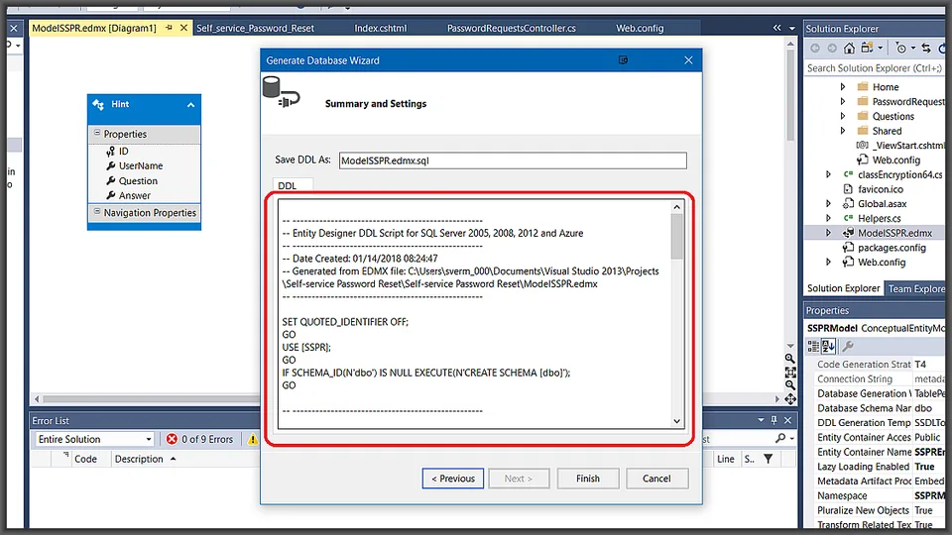Toggle the 0 of 9 Errors filter

coord(199,439)
